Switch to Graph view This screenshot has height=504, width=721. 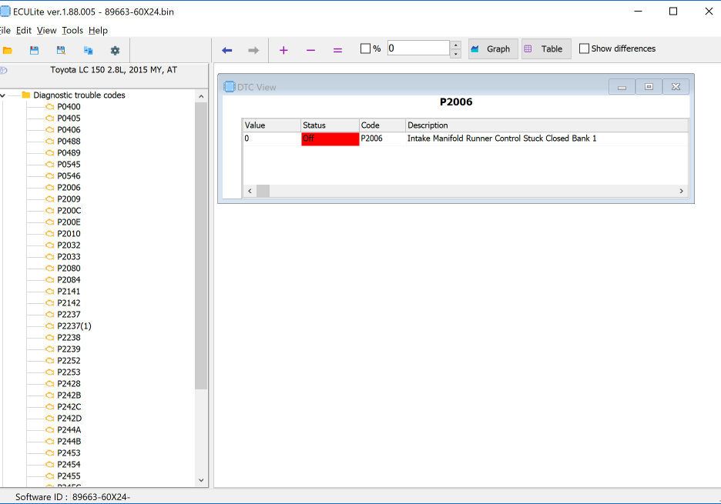[x=492, y=48]
